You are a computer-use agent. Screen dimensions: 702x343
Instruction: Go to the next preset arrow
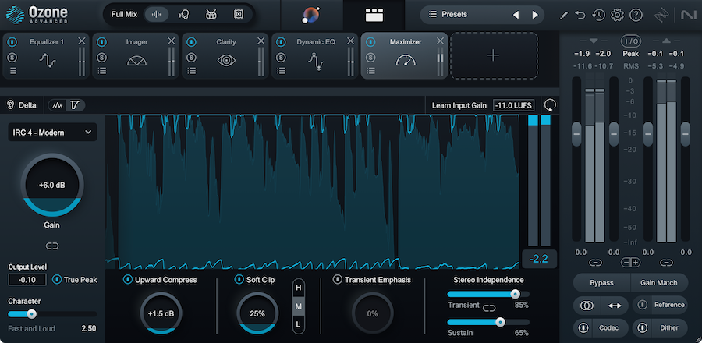coord(535,15)
